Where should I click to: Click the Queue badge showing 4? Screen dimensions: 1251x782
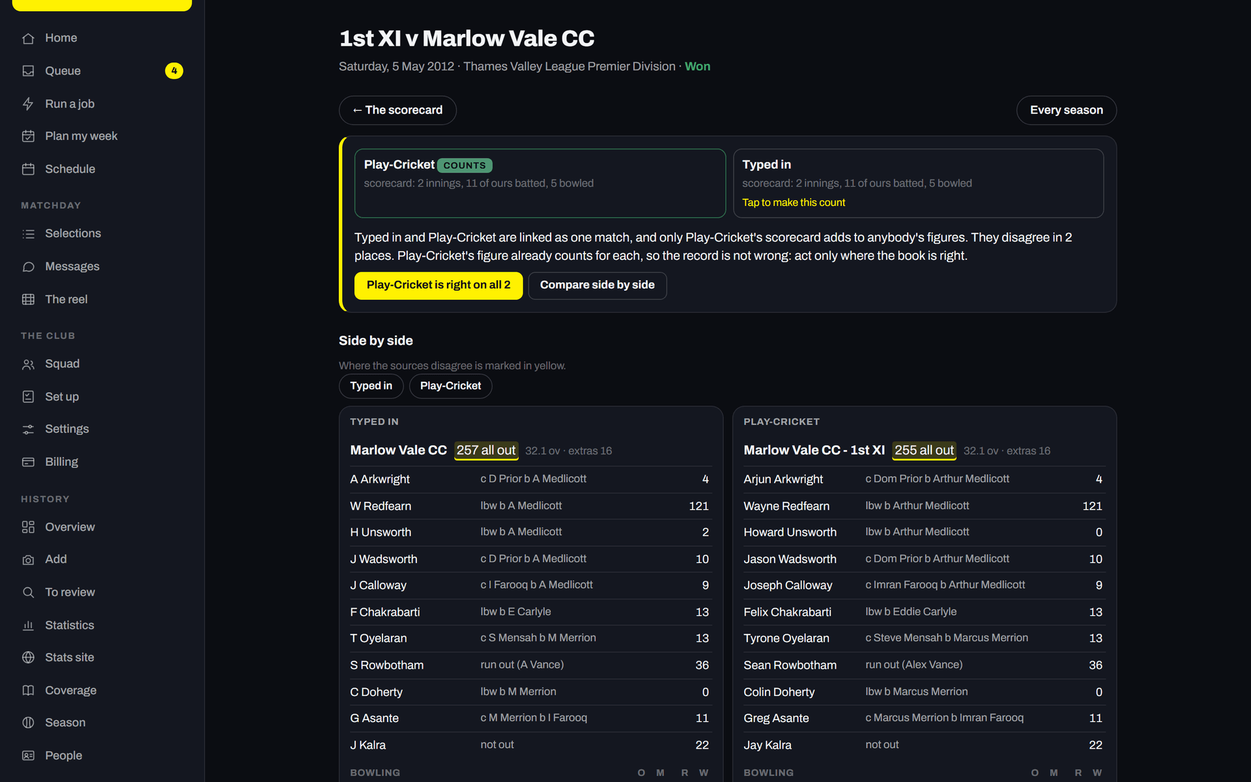click(x=174, y=70)
